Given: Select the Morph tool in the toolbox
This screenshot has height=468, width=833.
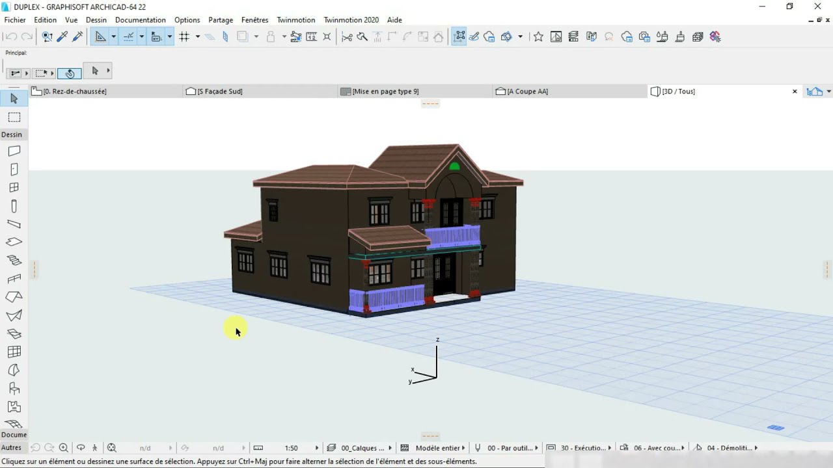Looking at the screenshot, I should click(14, 370).
